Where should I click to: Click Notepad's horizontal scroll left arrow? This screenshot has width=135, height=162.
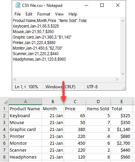click(15, 79)
